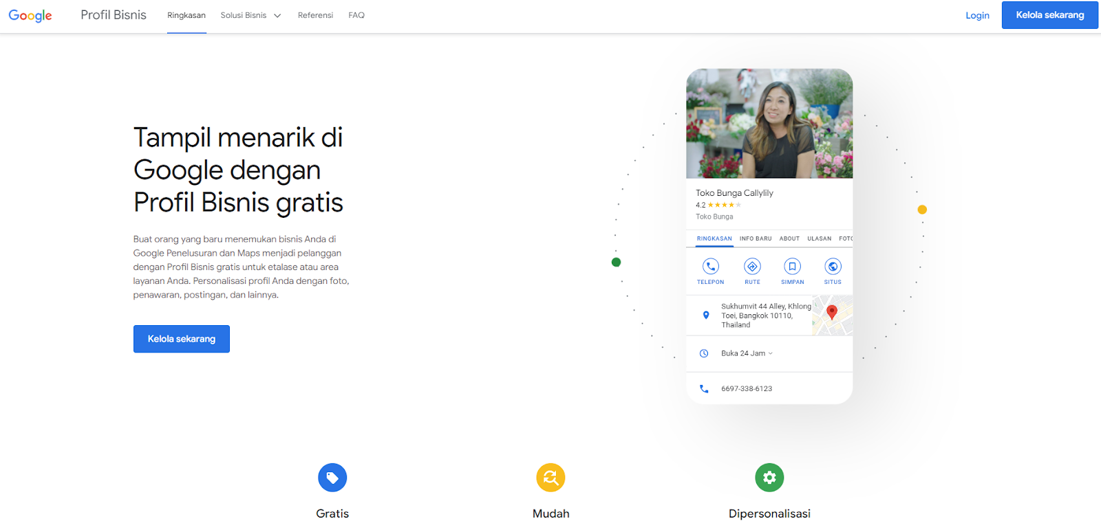This screenshot has width=1101, height=521.
Task: Click the Login link
Action: (977, 15)
